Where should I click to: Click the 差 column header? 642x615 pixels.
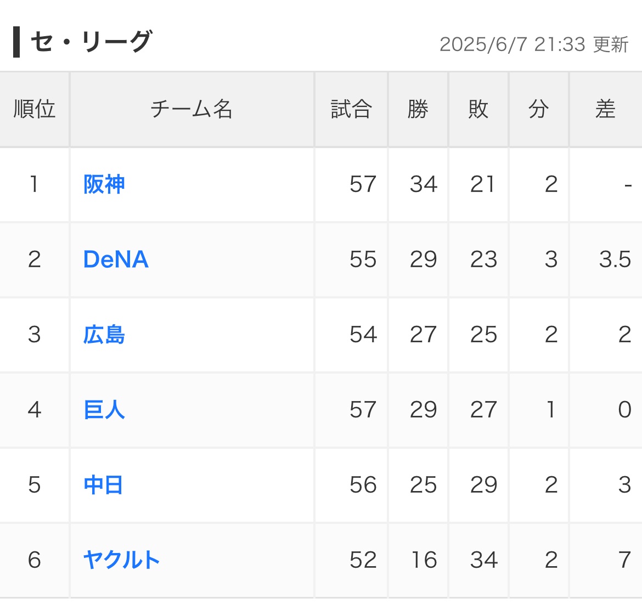tap(606, 109)
